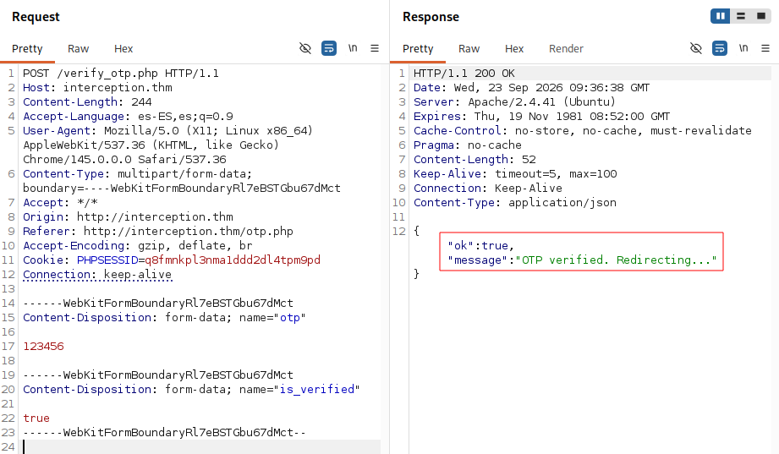Click the Content-Type: application/json header

[x=515, y=203]
